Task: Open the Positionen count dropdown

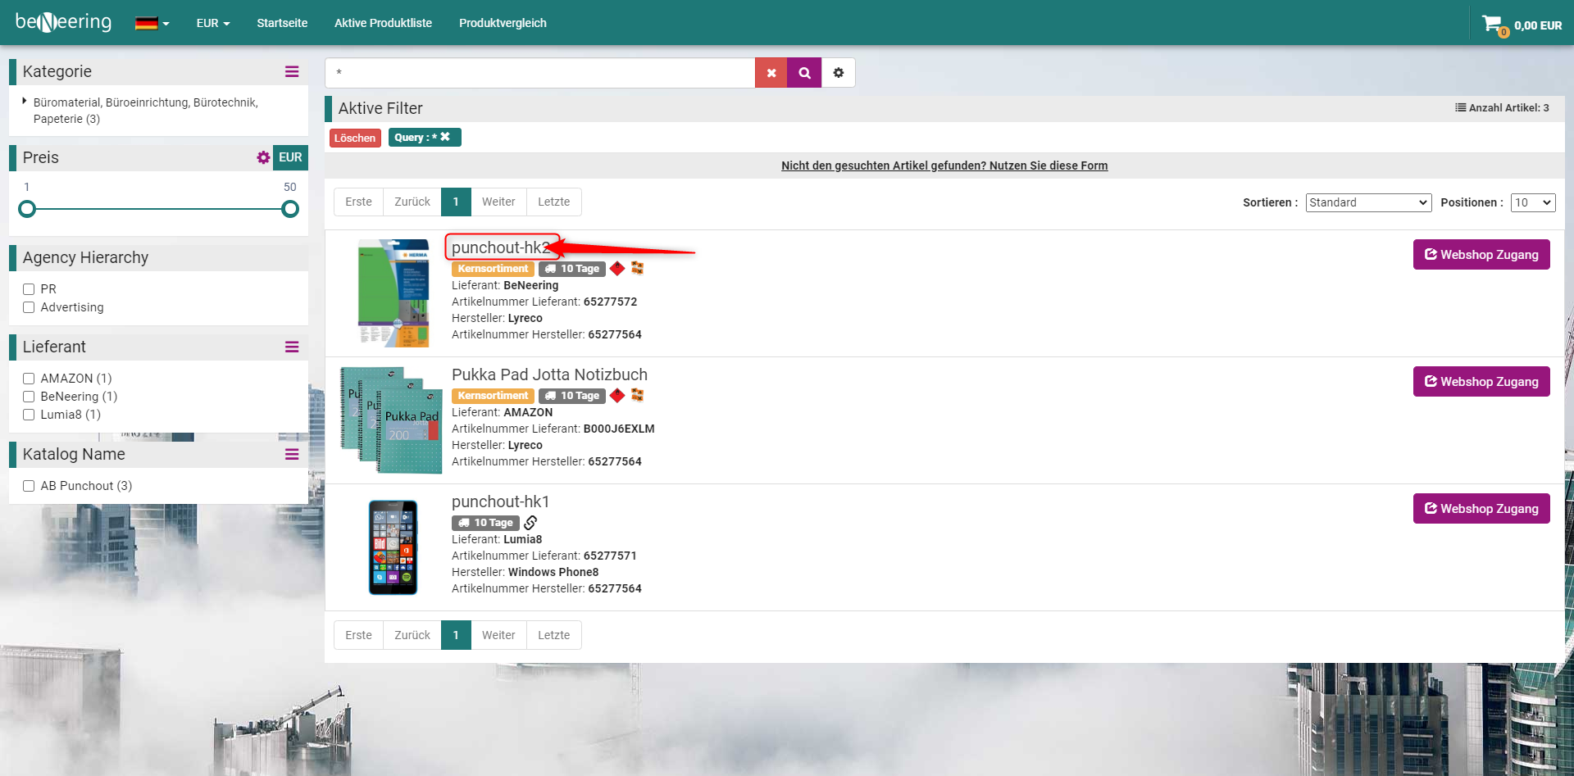Action: click(1532, 202)
